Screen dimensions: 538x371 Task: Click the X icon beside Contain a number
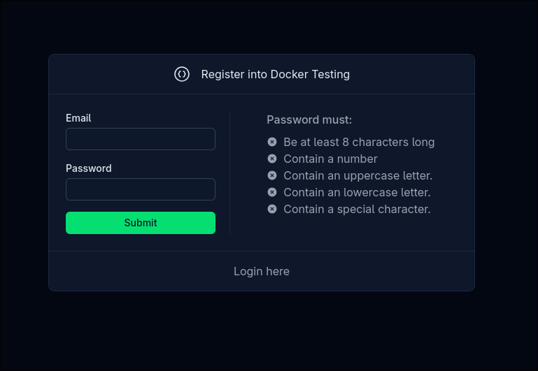[x=272, y=159]
